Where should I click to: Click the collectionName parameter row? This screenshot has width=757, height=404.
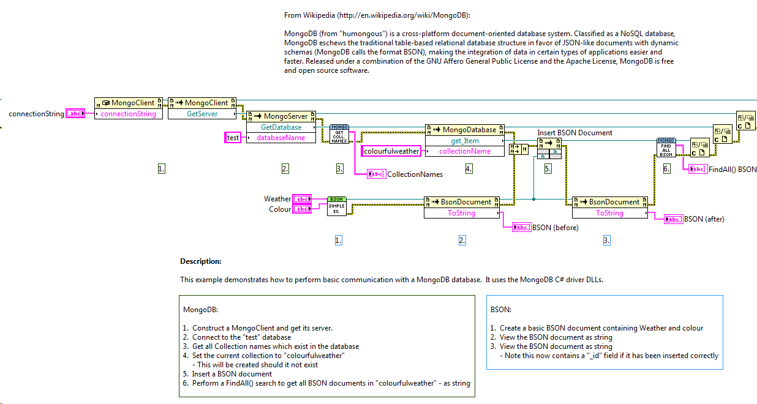pos(465,151)
